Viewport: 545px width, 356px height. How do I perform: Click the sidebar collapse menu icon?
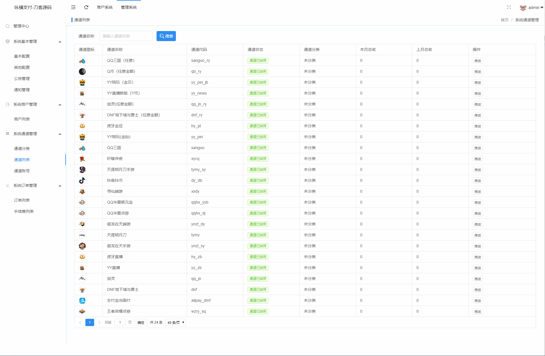point(73,7)
